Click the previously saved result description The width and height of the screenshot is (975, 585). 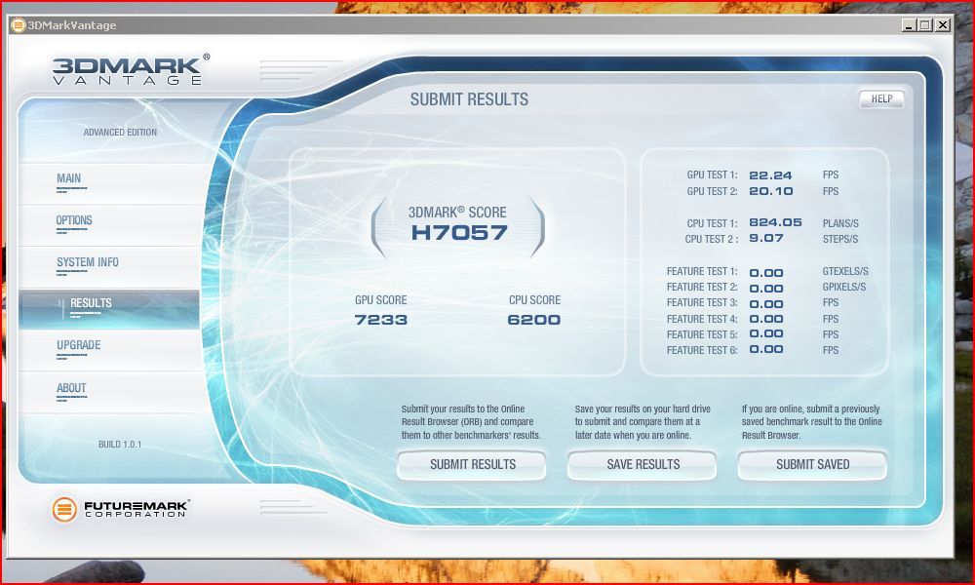click(x=811, y=422)
